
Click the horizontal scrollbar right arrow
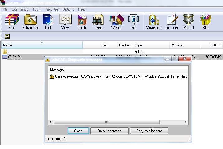(x=185, y=122)
